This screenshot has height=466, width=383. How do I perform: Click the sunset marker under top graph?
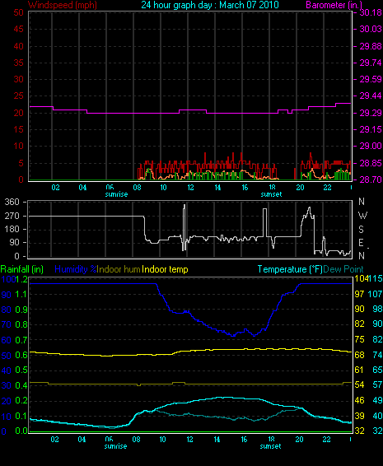pyautogui.click(x=271, y=194)
